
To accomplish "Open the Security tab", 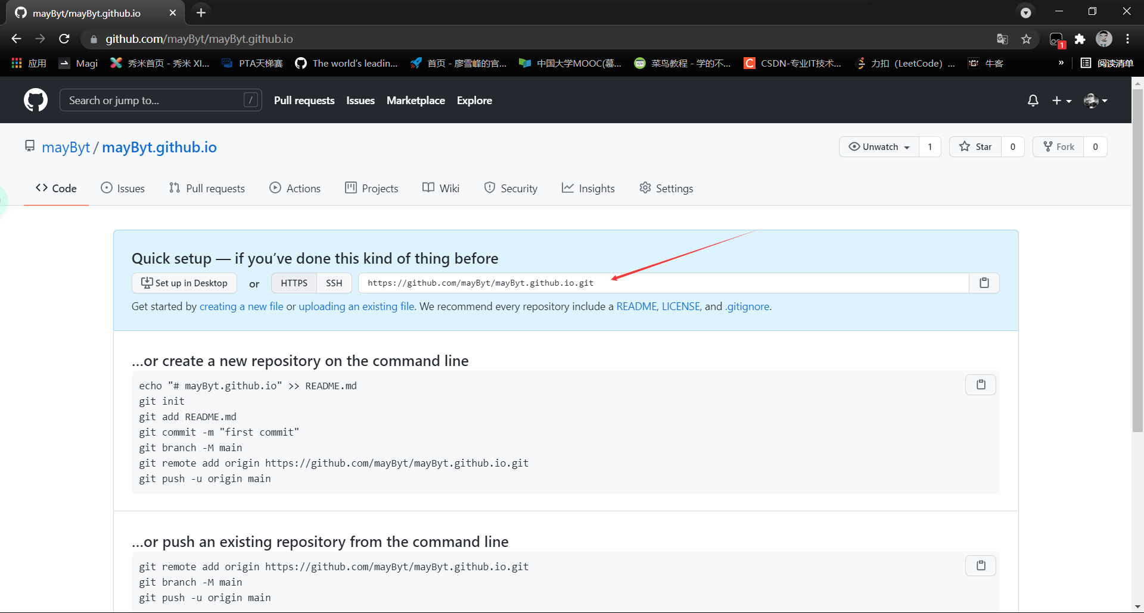I will pos(511,188).
